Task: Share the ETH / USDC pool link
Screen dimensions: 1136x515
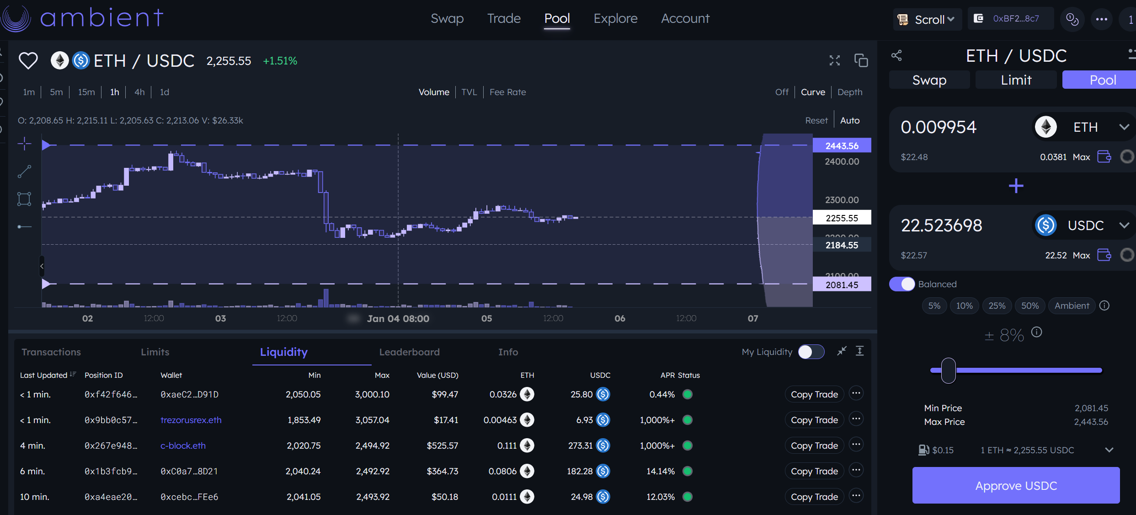Action: click(896, 56)
